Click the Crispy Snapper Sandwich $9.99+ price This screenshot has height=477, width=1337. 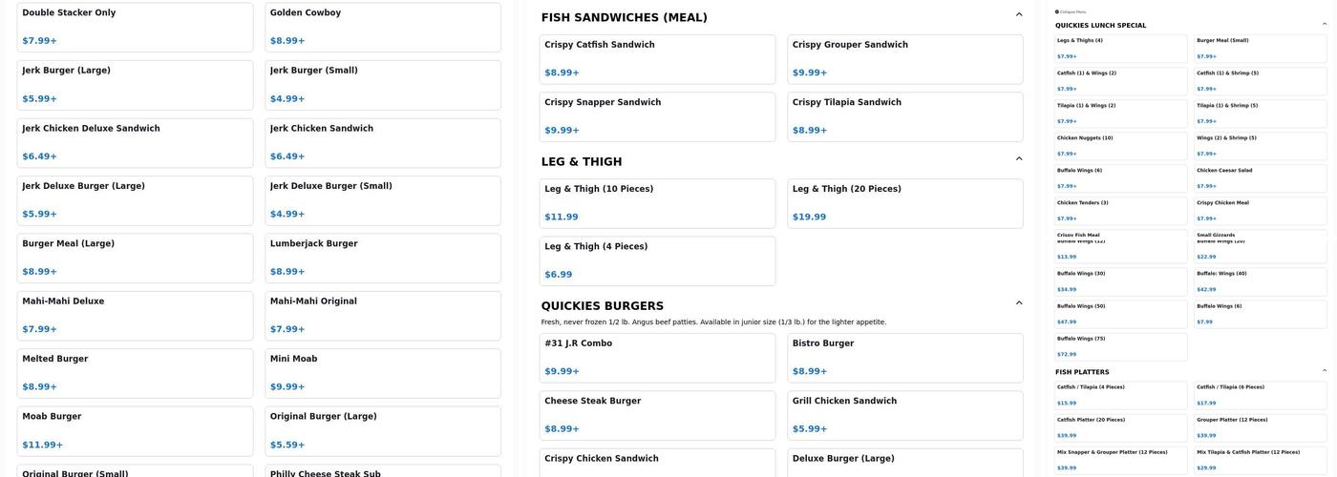(562, 130)
